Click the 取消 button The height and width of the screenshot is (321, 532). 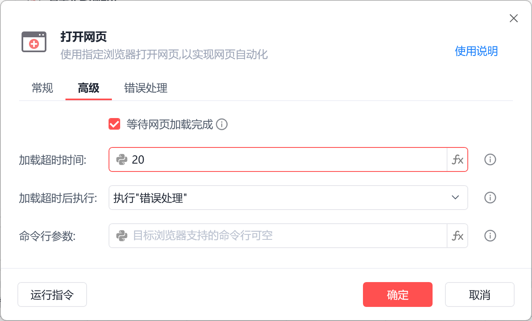coord(479,294)
